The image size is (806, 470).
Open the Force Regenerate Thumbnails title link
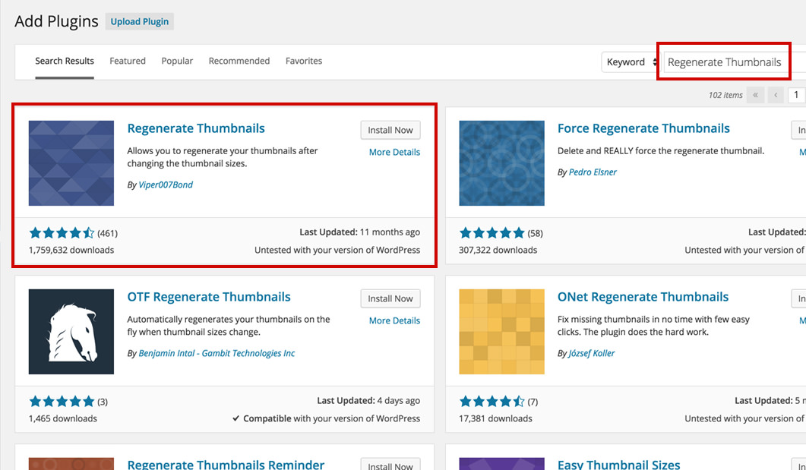pos(643,128)
